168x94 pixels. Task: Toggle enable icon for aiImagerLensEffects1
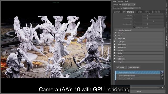click(162, 79)
